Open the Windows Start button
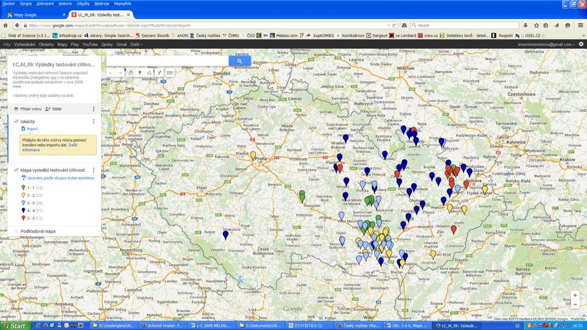The width and height of the screenshot is (587, 330). [x=13, y=326]
